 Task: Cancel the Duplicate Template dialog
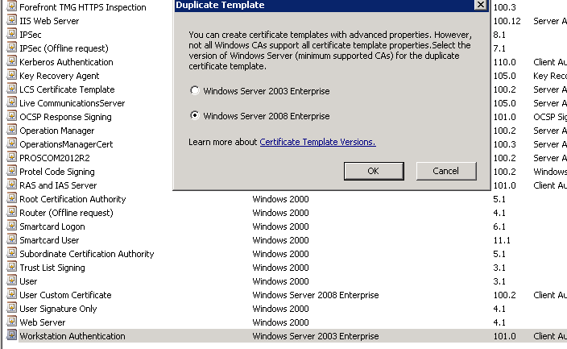pos(445,171)
